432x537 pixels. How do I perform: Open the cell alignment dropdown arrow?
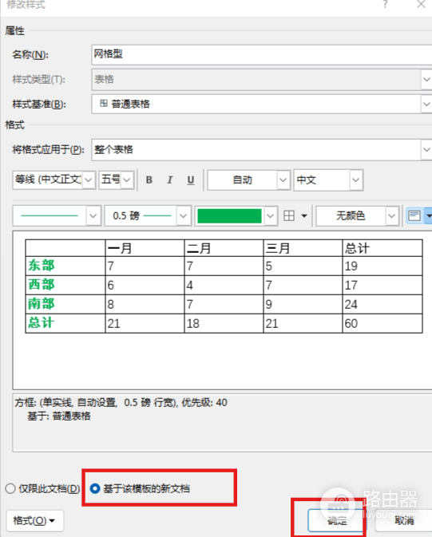pos(428,215)
